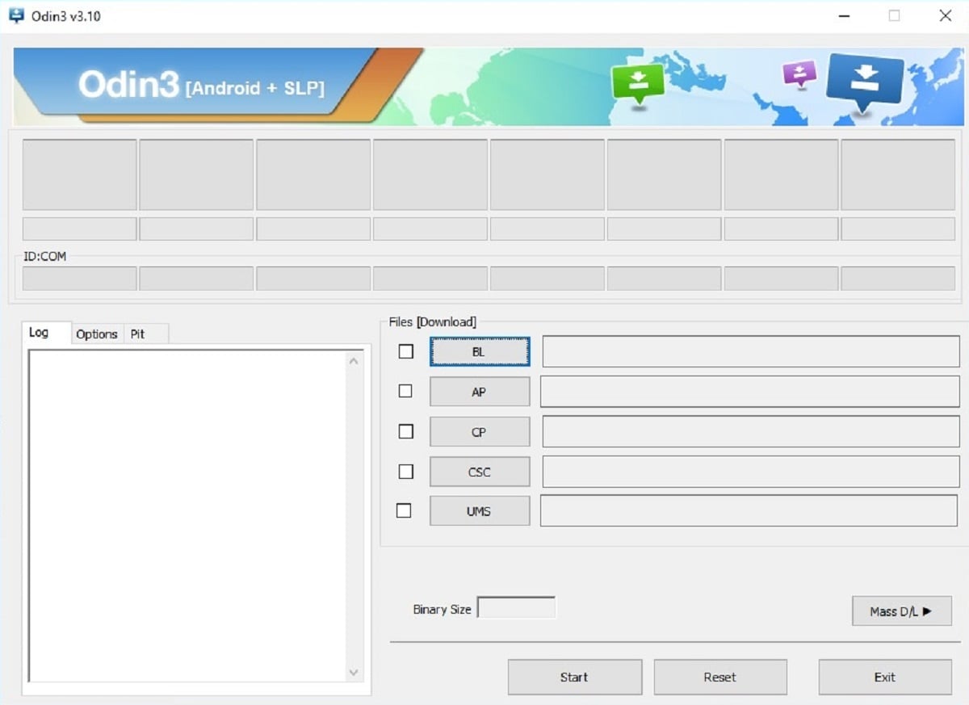Click the green download bubble icon in banner
The height and width of the screenshot is (705, 969).
[638, 82]
